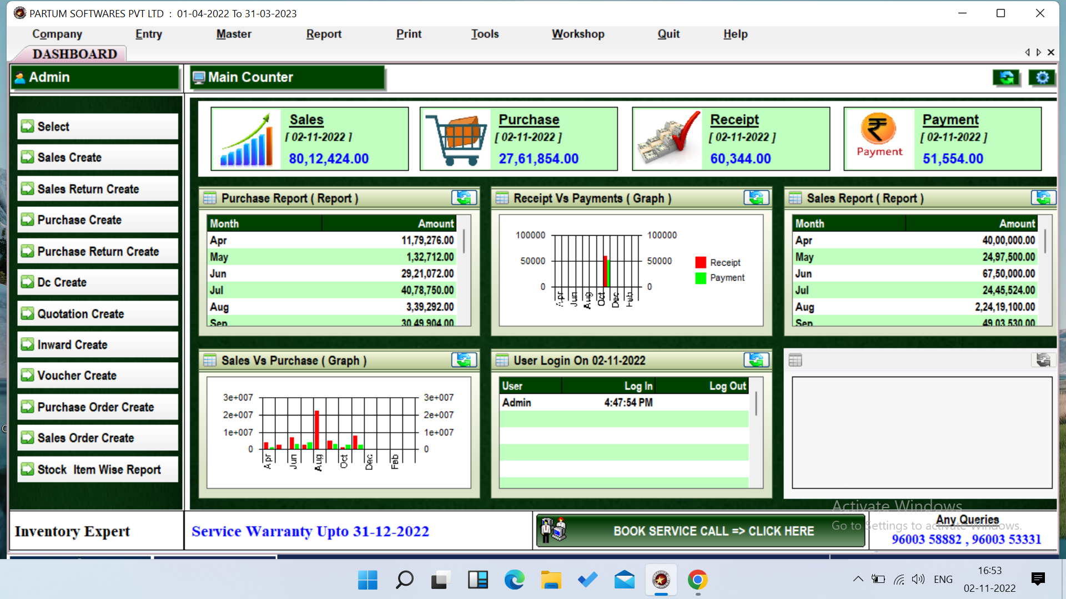Click the Admin user icon in the sidebar

(19, 77)
